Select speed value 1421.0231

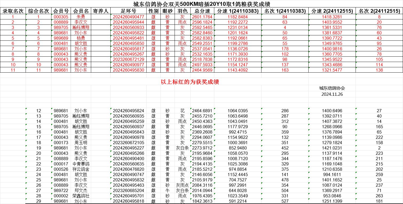tap(332, 148)
